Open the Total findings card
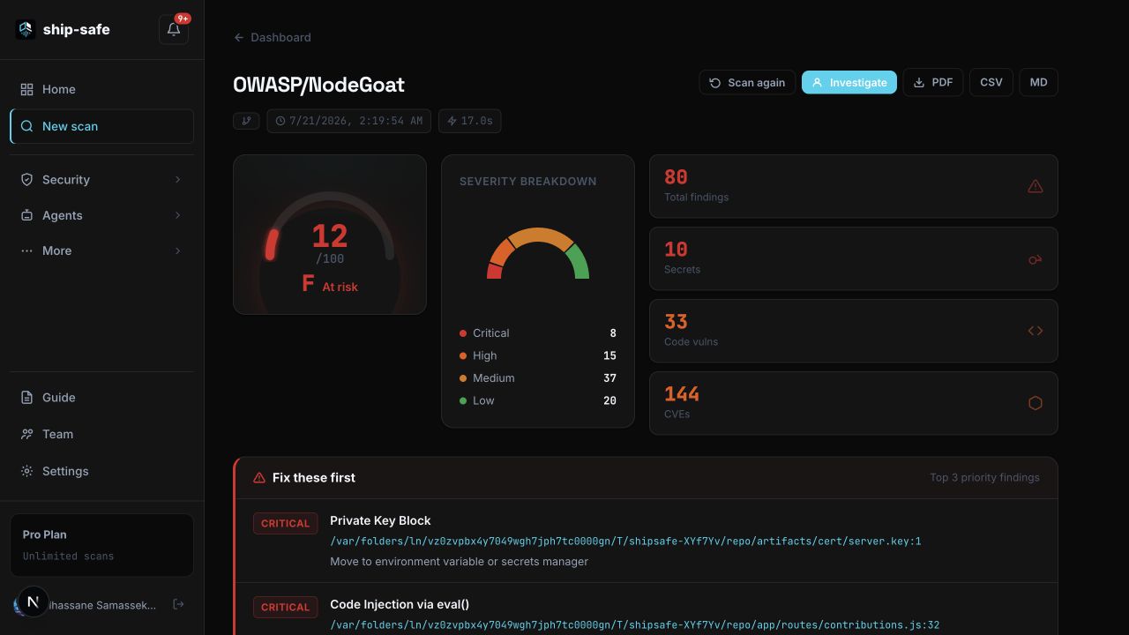This screenshot has height=635, width=1129. point(854,186)
